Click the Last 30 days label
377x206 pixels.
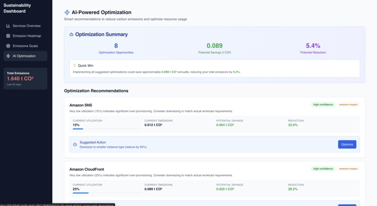(x=14, y=84)
